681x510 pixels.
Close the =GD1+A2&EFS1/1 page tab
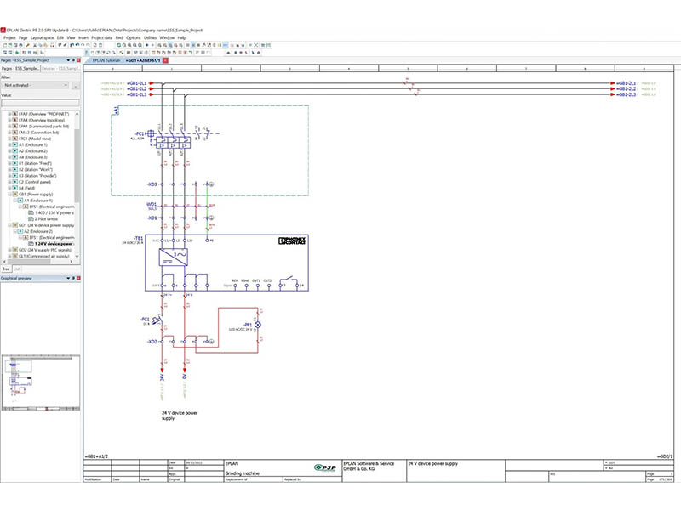[165, 60]
